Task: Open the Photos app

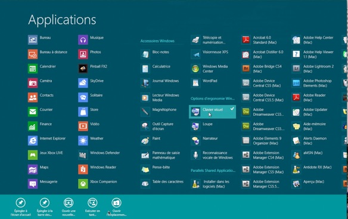Action: point(89,54)
